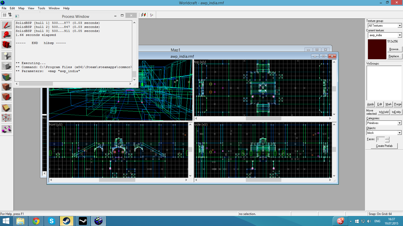403x226 pixels.
Task: Click the awp_india.rmf window title bar
Action: [x=182, y=56]
